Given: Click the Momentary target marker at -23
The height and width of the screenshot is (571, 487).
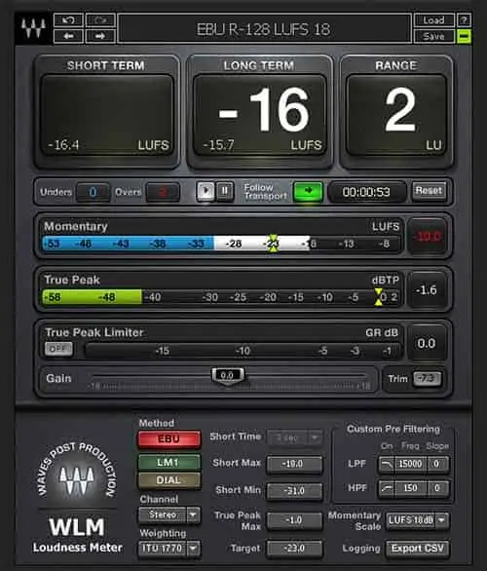Looking at the screenshot, I should 274,244.
